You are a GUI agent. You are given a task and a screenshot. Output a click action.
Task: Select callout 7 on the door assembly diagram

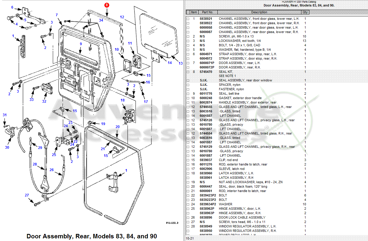point(57,15)
